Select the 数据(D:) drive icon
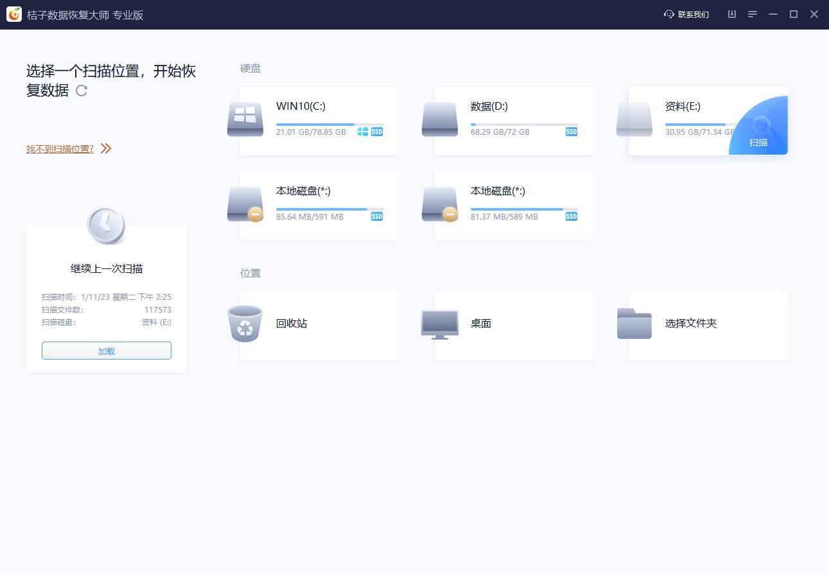The image size is (829, 574). coord(440,119)
